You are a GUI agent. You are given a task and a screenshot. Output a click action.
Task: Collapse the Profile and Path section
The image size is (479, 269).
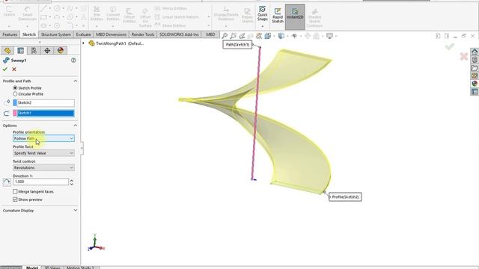pos(76,81)
